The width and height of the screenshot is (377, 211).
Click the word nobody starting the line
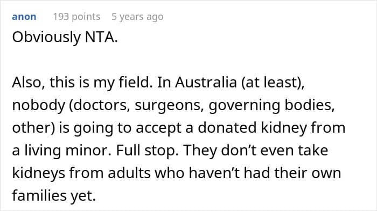coord(38,105)
